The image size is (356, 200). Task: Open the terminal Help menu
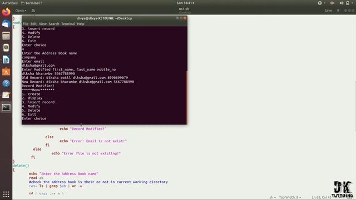(x=81, y=24)
